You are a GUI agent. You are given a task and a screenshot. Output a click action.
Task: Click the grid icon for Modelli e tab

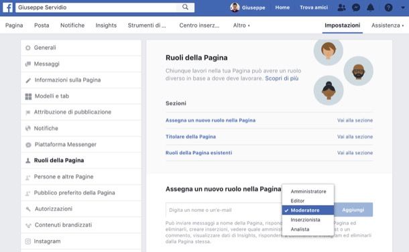(28, 97)
